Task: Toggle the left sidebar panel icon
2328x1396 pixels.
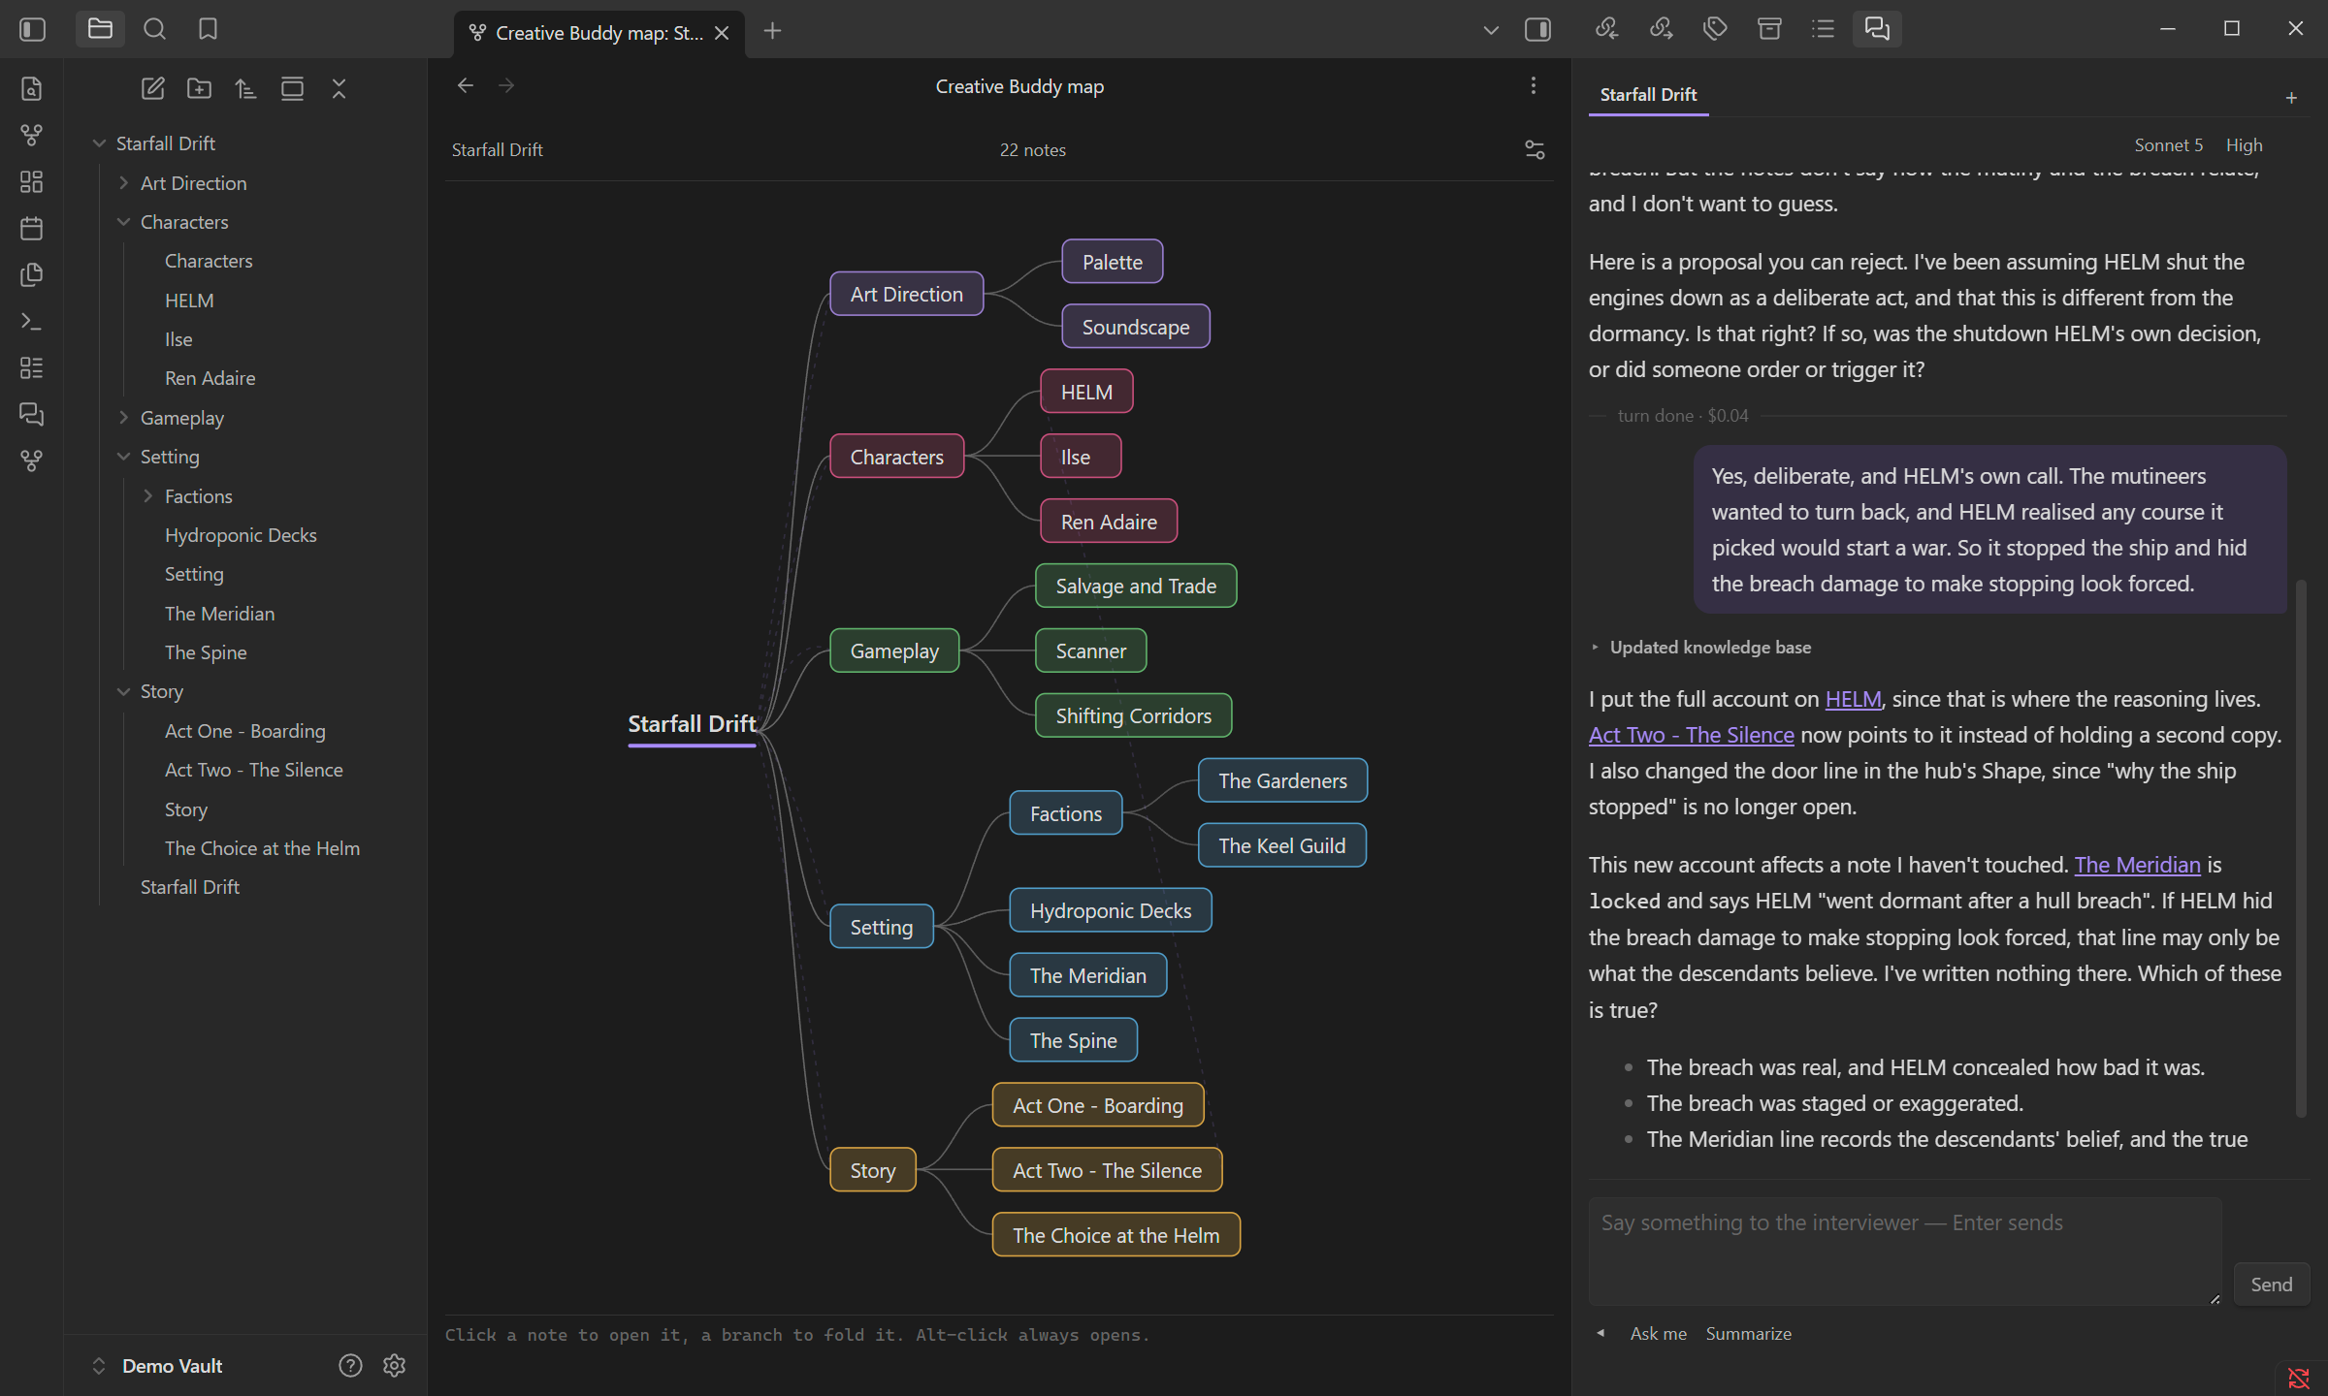Action: click(32, 29)
